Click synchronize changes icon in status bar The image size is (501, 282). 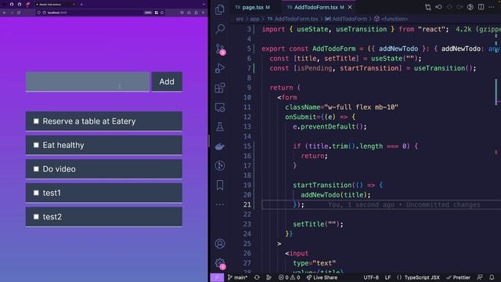coord(257,277)
